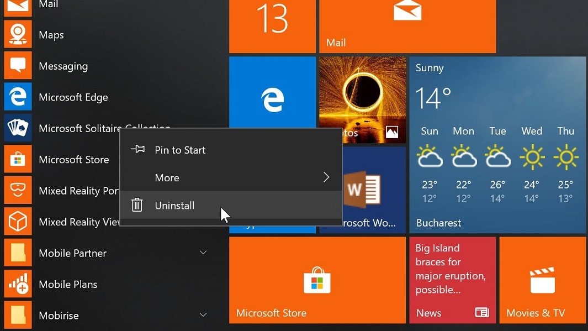Image resolution: width=588 pixels, height=331 pixels.
Task: Open the More submenu arrow
Action: pyautogui.click(x=326, y=177)
